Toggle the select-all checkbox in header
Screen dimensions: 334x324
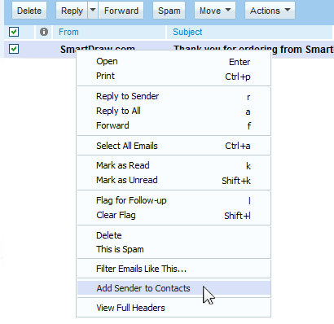pyautogui.click(x=14, y=32)
